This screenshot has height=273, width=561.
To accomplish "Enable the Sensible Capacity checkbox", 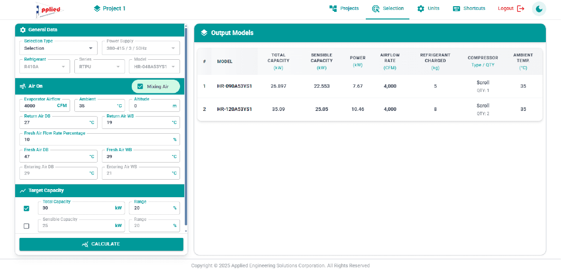I will [x=27, y=226].
